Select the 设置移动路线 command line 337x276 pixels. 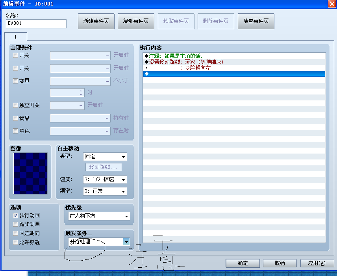pyautogui.click(x=234, y=62)
